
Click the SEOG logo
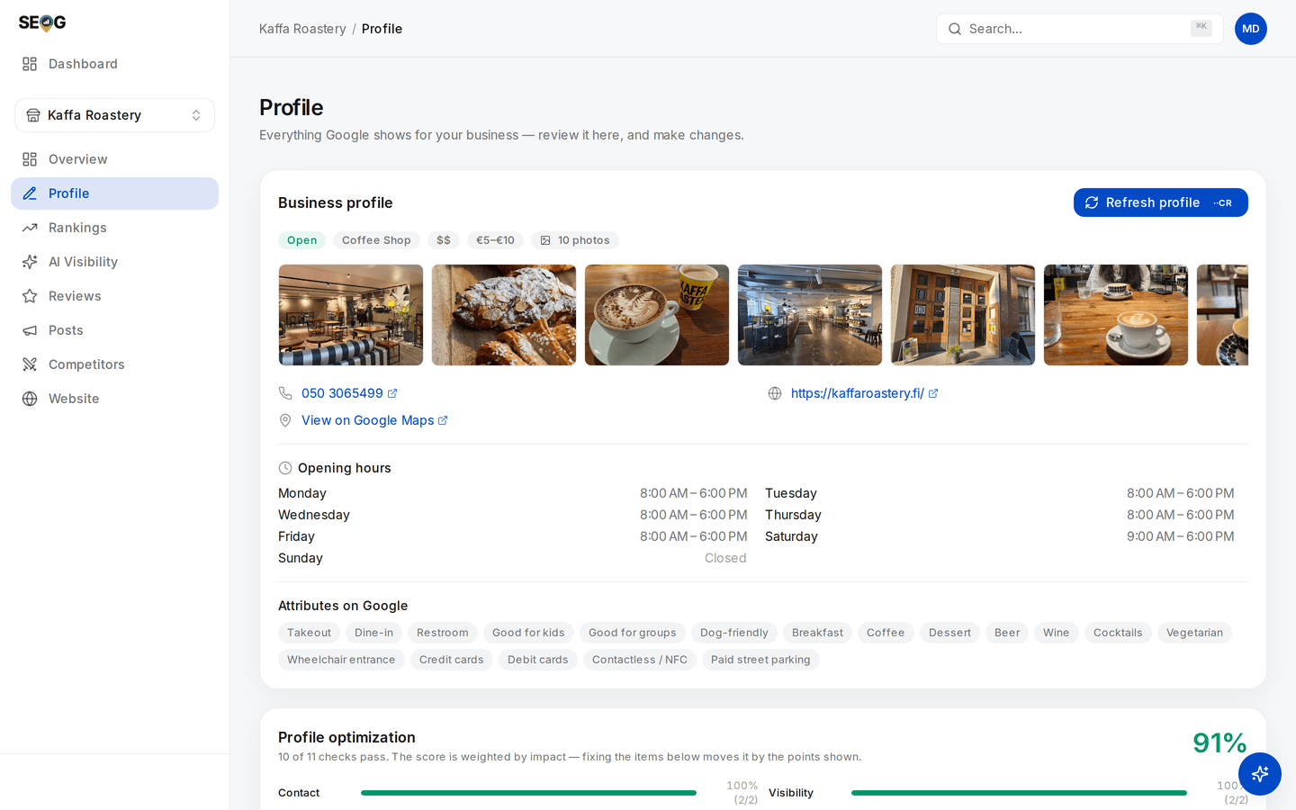[x=42, y=22]
